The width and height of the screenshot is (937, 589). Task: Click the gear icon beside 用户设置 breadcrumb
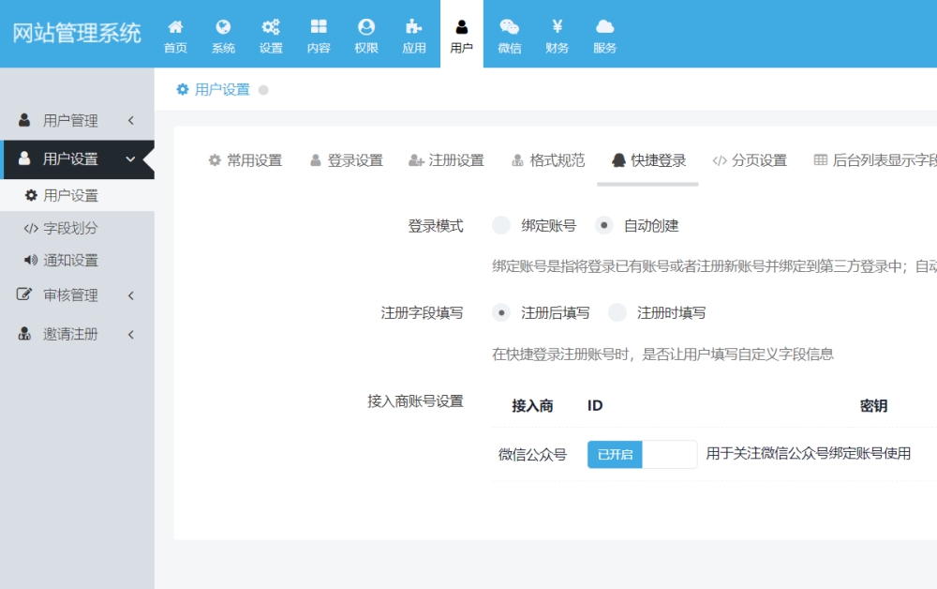[x=183, y=90]
